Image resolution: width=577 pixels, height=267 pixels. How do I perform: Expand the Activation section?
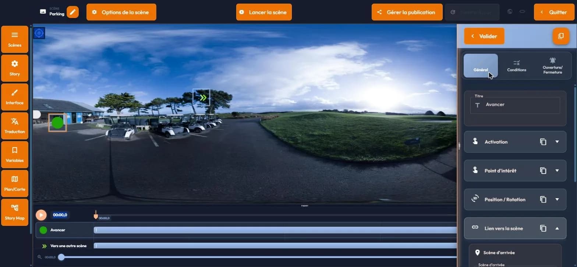point(557,142)
